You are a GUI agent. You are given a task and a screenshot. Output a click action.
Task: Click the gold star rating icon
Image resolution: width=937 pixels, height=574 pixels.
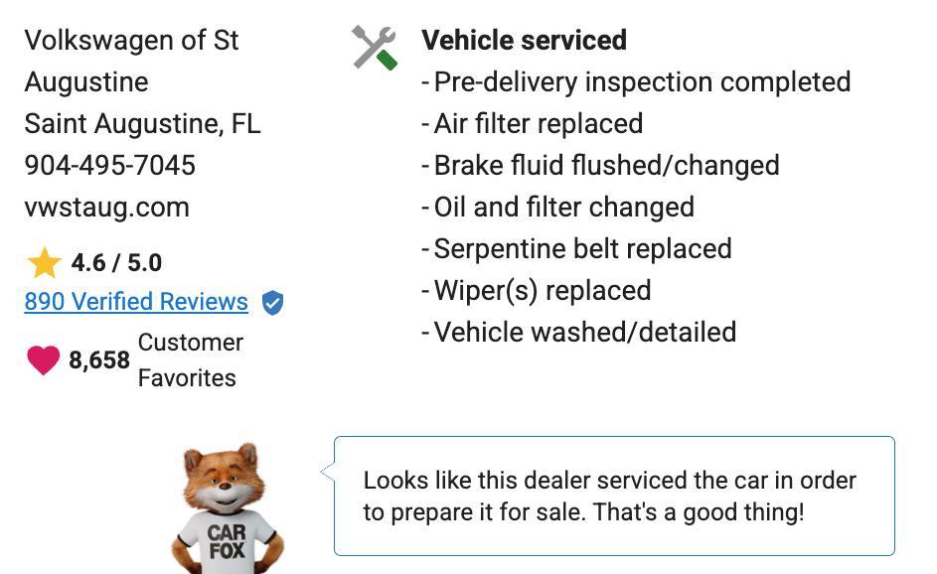[x=45, y=263]
